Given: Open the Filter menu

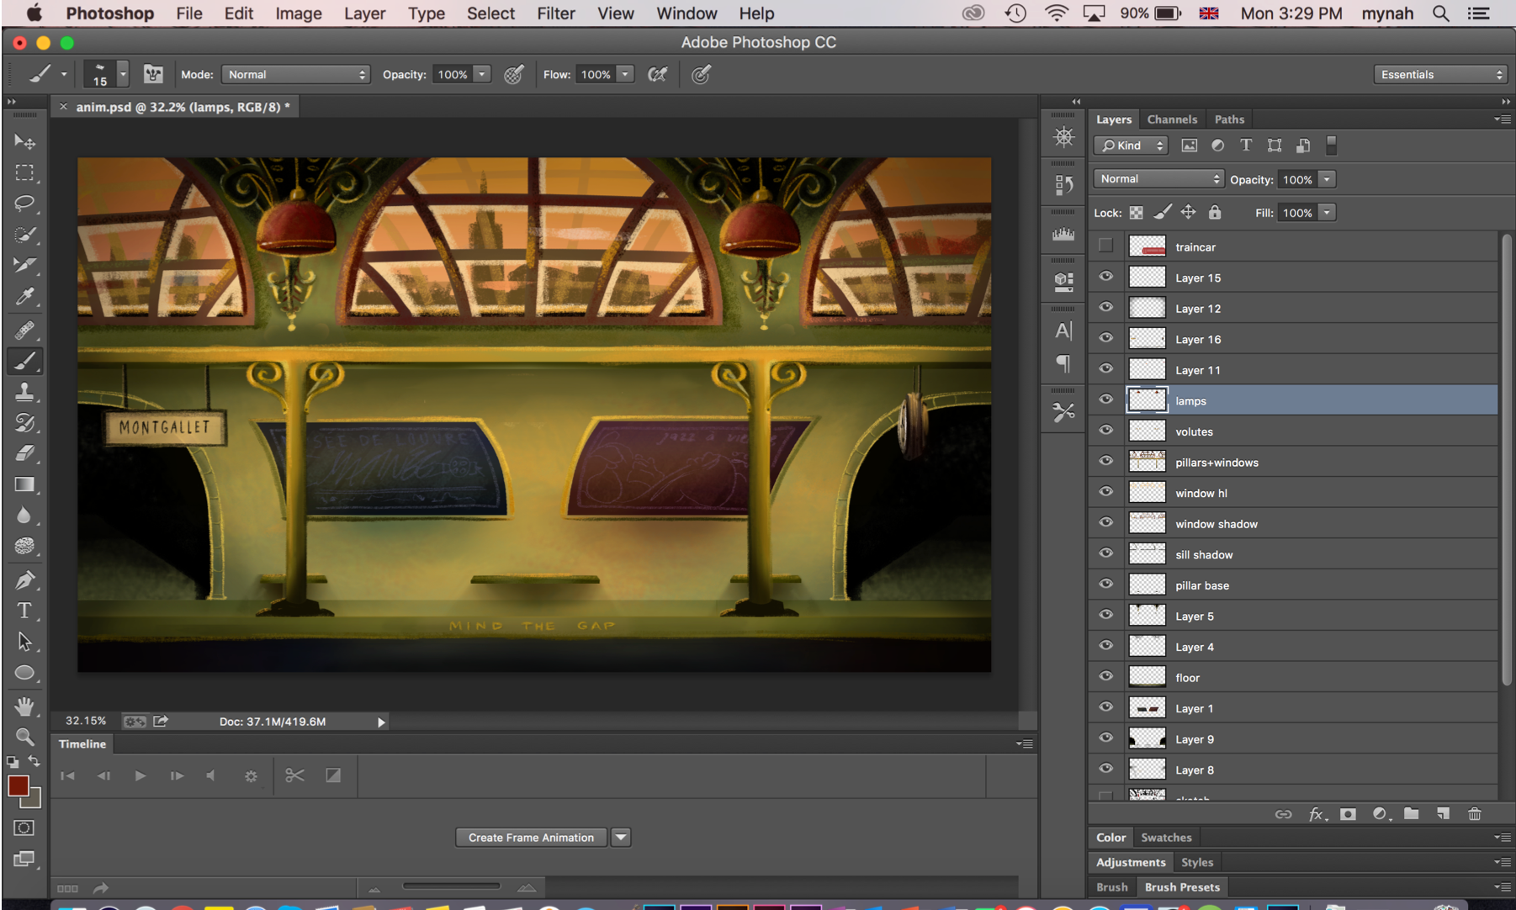Looking at the screenshot, I should click(x=555, y=13).
